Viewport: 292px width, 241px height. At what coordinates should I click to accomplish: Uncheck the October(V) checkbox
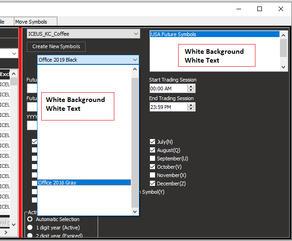(x=152, y=167)
